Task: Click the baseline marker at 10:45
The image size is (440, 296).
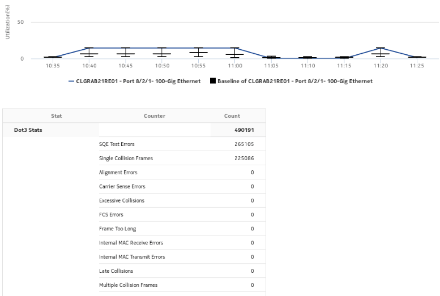Action: (126, 54)
